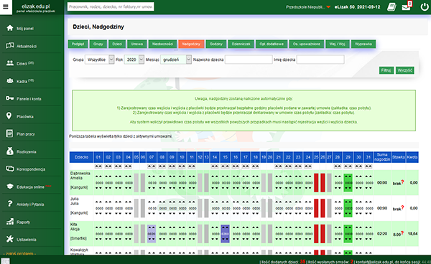Click up arrows under day 07 header
The width and height of the screenshot is (431, 264).
152,166
